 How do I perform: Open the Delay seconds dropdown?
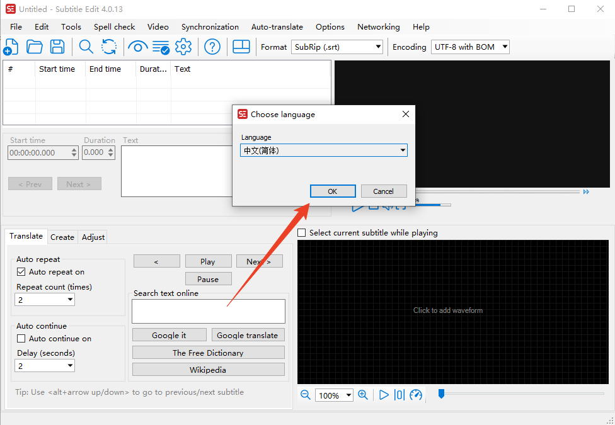point(45,366)
